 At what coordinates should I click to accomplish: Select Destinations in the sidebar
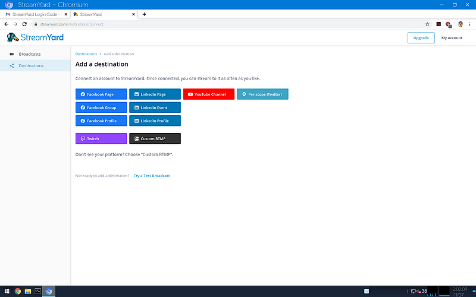(35, 65)
